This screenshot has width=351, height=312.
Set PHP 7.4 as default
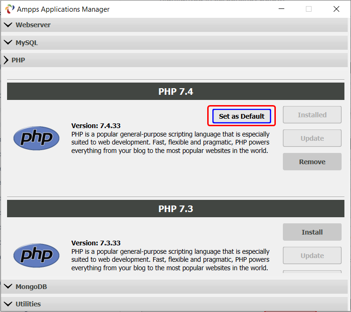[242, 116]
